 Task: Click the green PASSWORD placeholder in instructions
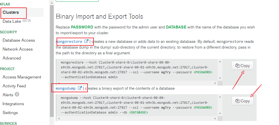point(82,27)
